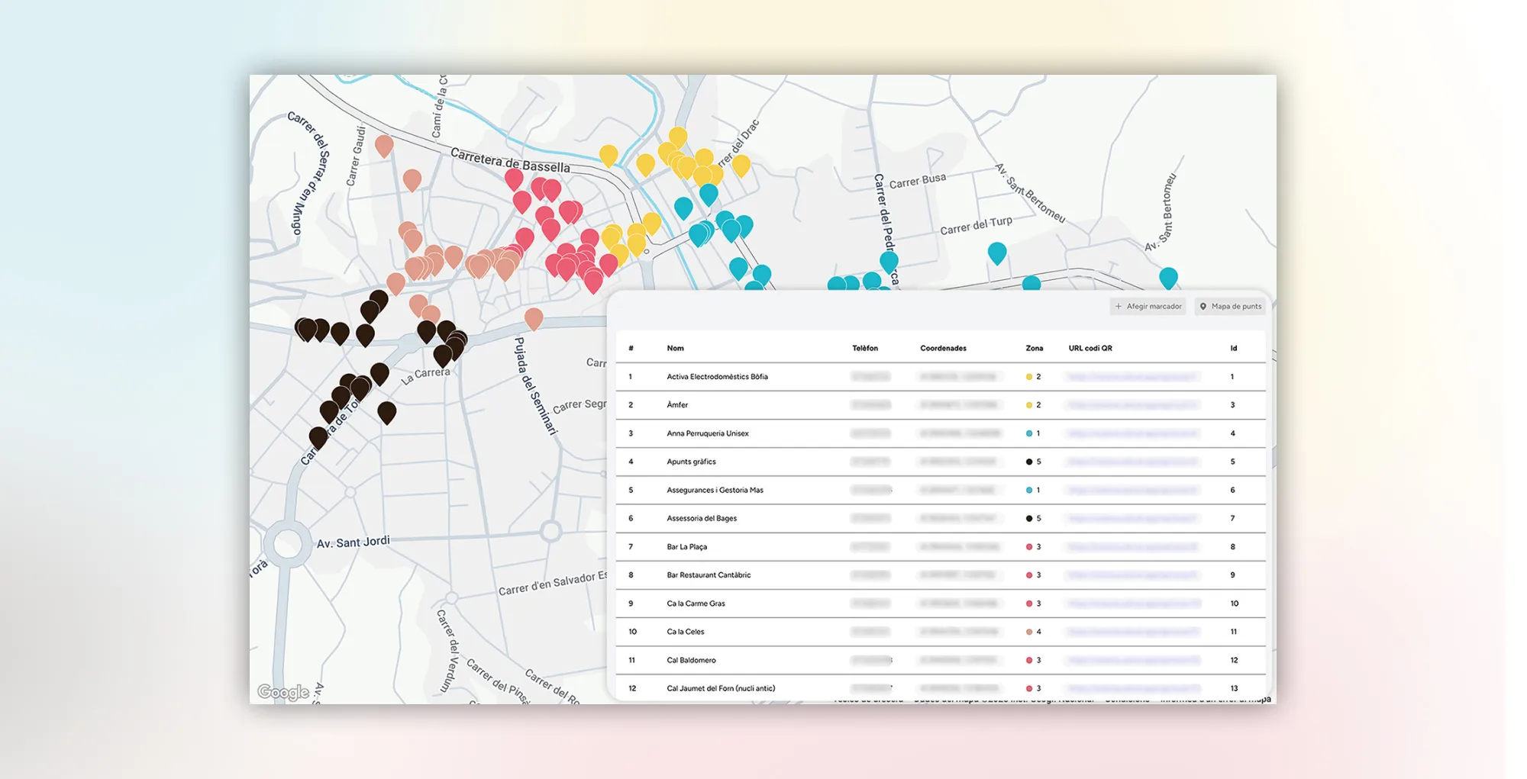
Task: Open the 'Mapa de punts' view
Action: [1230, 307]
